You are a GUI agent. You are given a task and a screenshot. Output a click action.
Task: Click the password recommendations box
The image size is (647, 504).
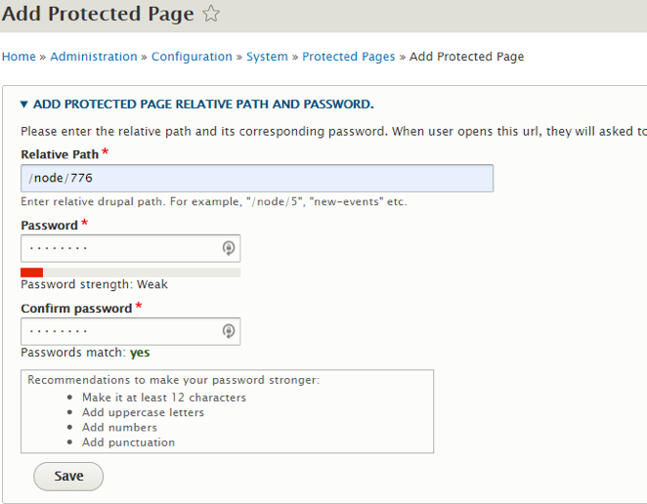[227, 411]
